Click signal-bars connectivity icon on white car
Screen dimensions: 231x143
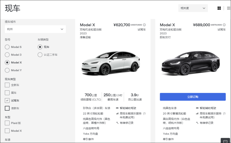coord(117,114)
